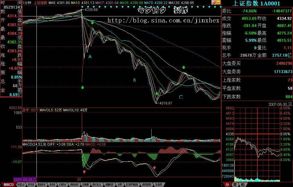Click the intraday mini chart thumbnail
The image size is (293, 187).
pos(257,144)
